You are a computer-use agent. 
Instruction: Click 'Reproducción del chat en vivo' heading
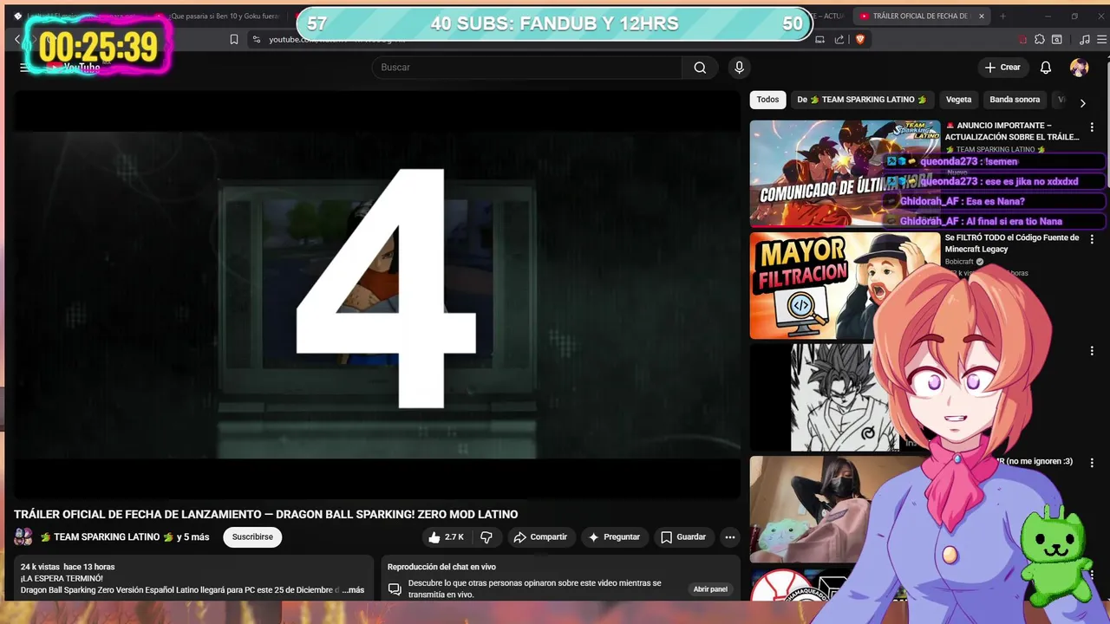click(x=441, y=567)
